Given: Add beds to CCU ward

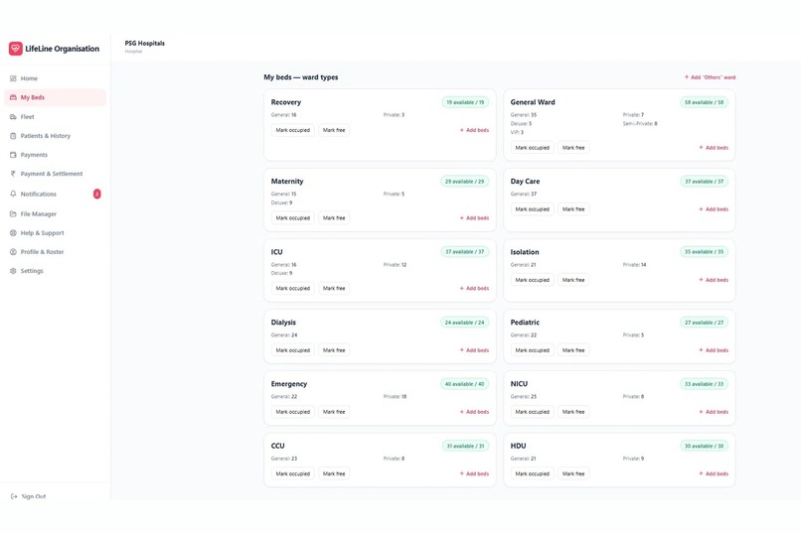Looking at the screenshot, I should click(x=474, y=473).
